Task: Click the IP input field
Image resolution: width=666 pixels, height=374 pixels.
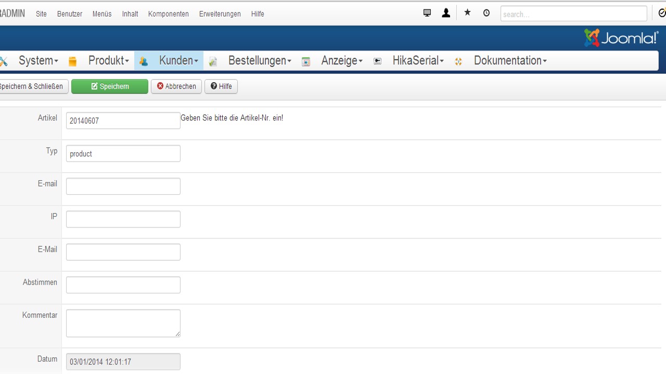Action: pos(123,219)
